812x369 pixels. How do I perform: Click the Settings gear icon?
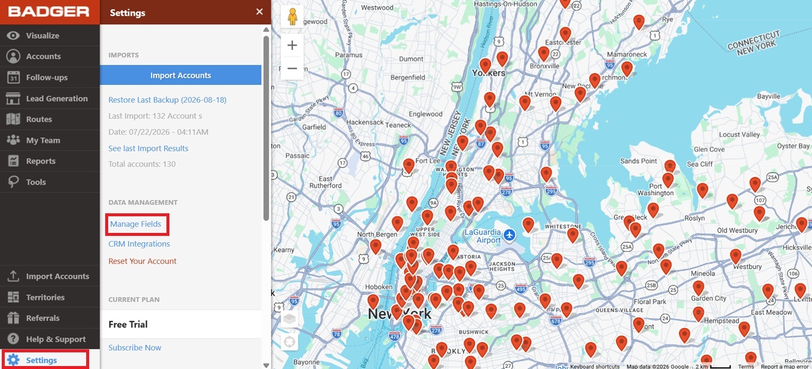click(x=13, y=359)
